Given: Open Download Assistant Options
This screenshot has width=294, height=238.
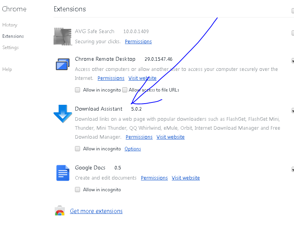Looking at the screenshot, I should 133,149.
